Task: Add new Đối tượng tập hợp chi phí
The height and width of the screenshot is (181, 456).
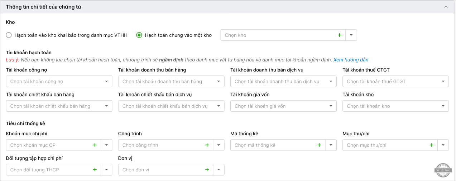Action: 95,170
